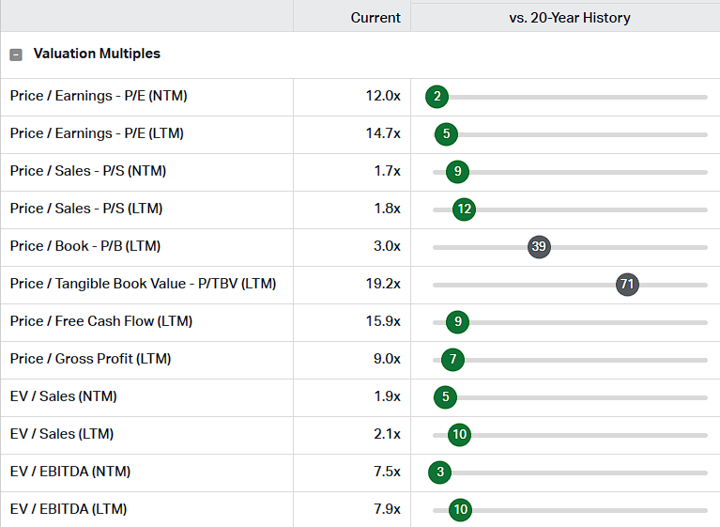Select the Price / Tangible Book Value row label
720x527 pixels.
coord(143,284)
